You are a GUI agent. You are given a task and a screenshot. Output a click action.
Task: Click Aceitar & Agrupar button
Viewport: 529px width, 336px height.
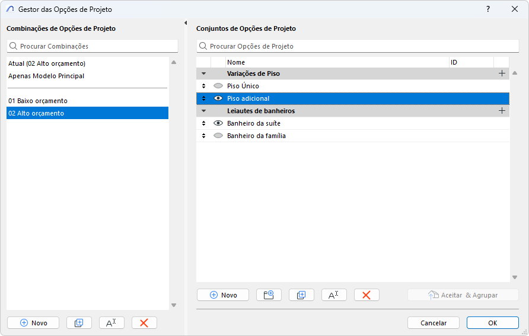(x=463, y=295)
